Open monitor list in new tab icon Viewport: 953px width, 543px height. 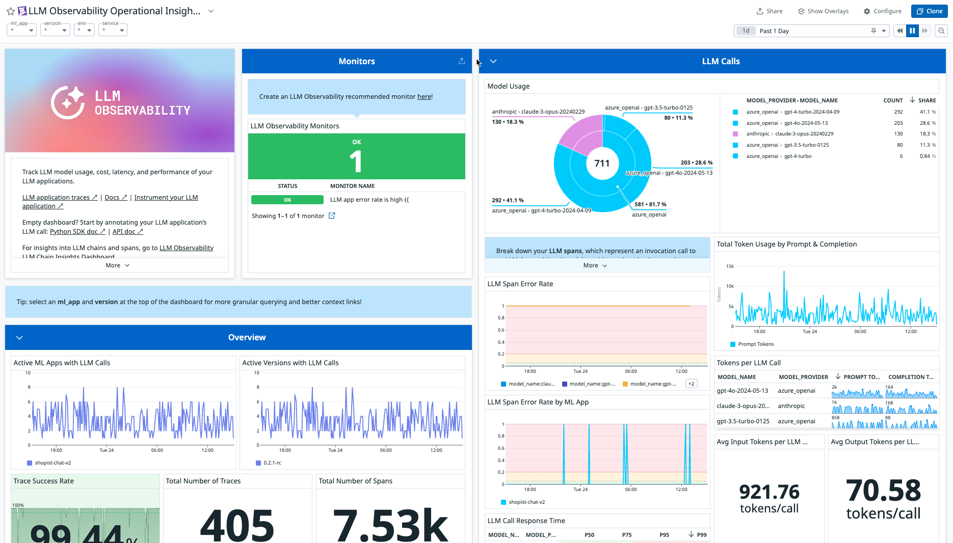click(x=332, y=215)
